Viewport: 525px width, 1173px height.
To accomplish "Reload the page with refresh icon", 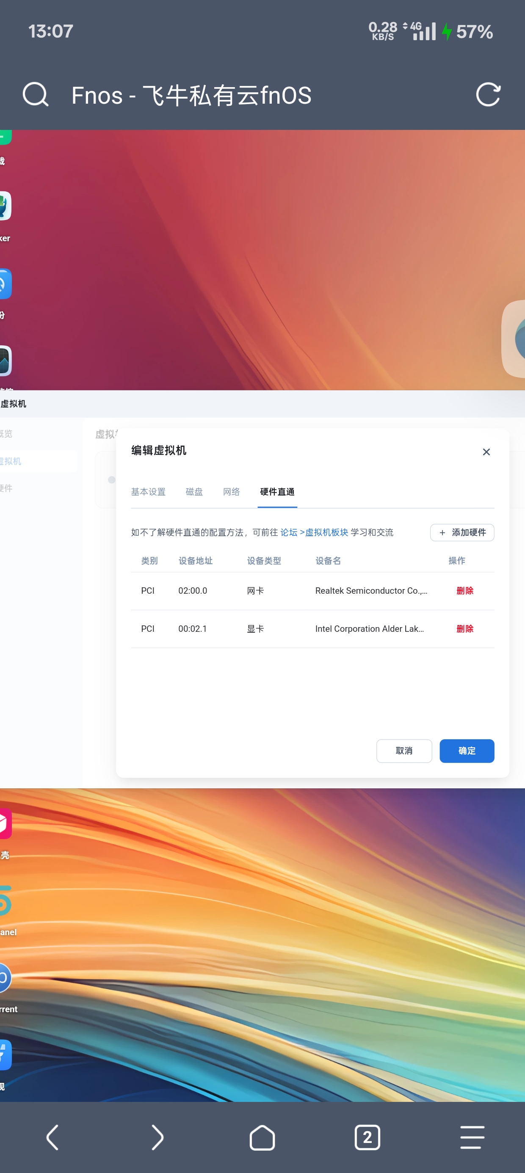I will 488,94.
